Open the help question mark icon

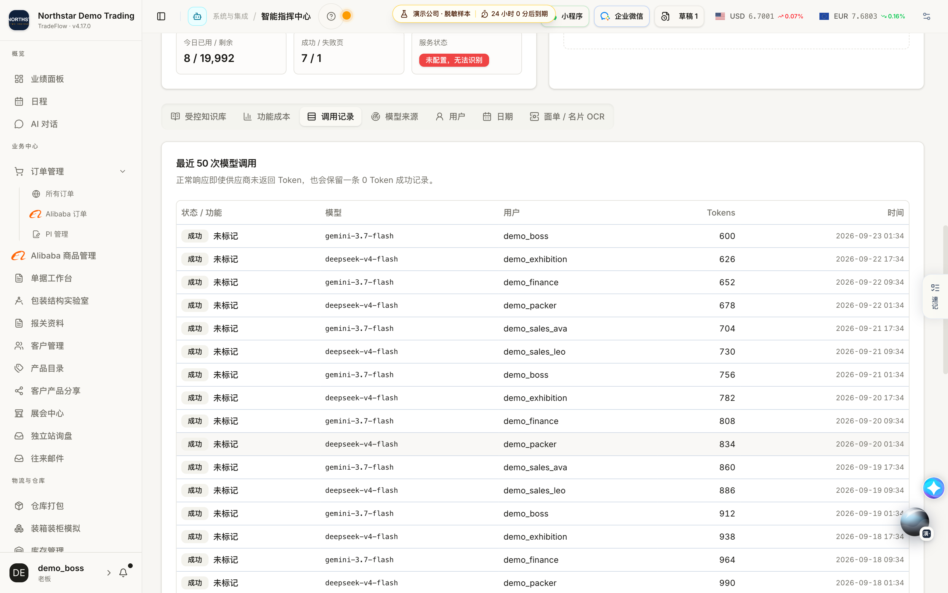[331, 16]
